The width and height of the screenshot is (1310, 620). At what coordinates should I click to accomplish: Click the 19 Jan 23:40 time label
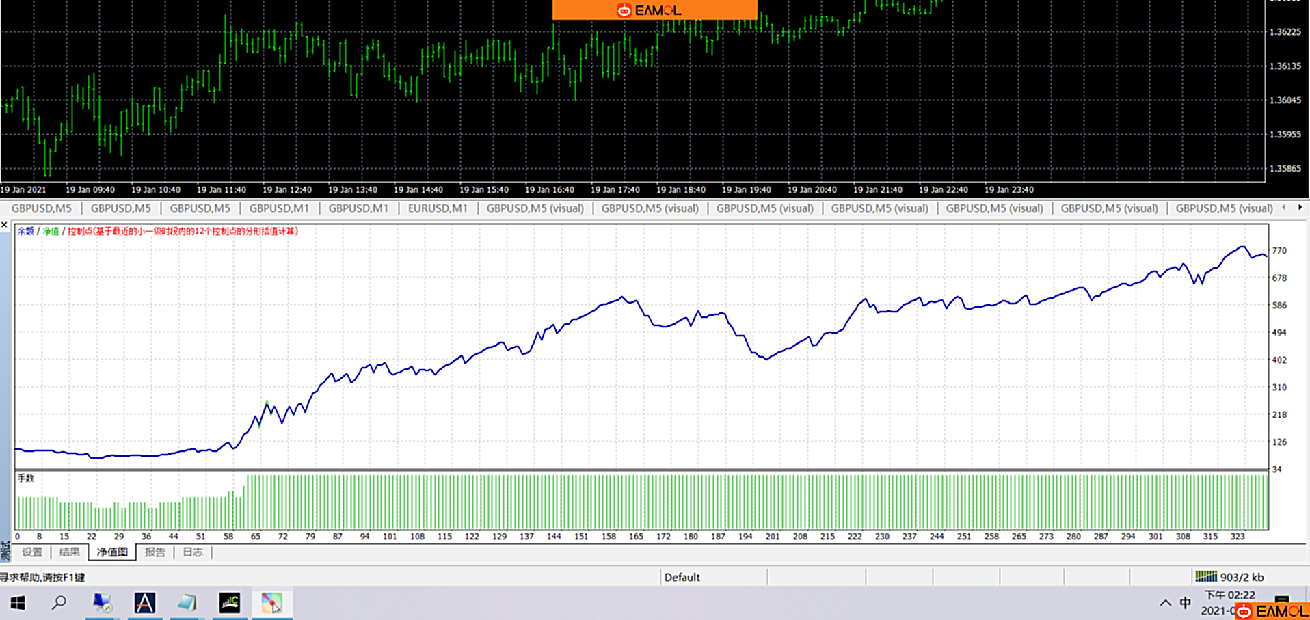1008,190
